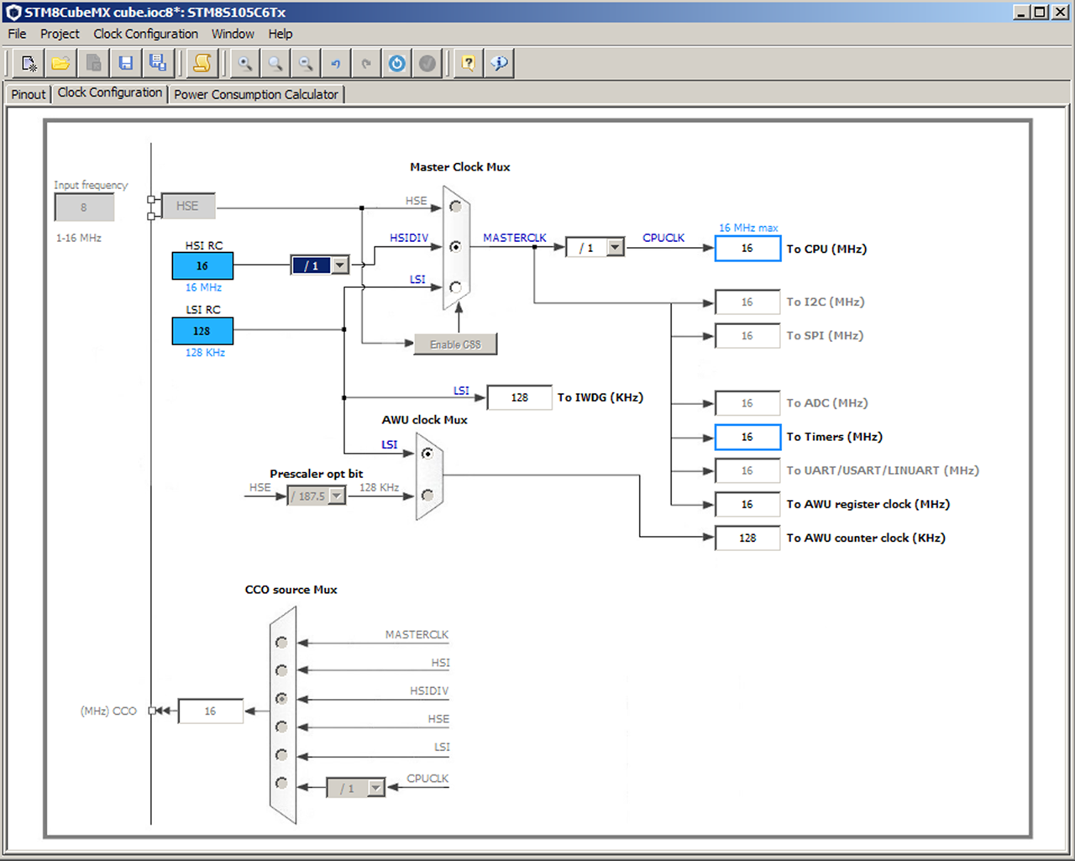Click the To IWDG (KHz) 128 field
The width and height of the screenshot is (1075, 861).
coord(519,397)
